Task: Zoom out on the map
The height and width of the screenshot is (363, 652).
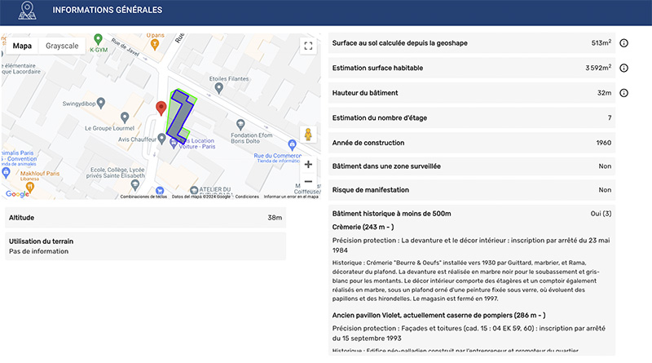Action: (308, 182)
